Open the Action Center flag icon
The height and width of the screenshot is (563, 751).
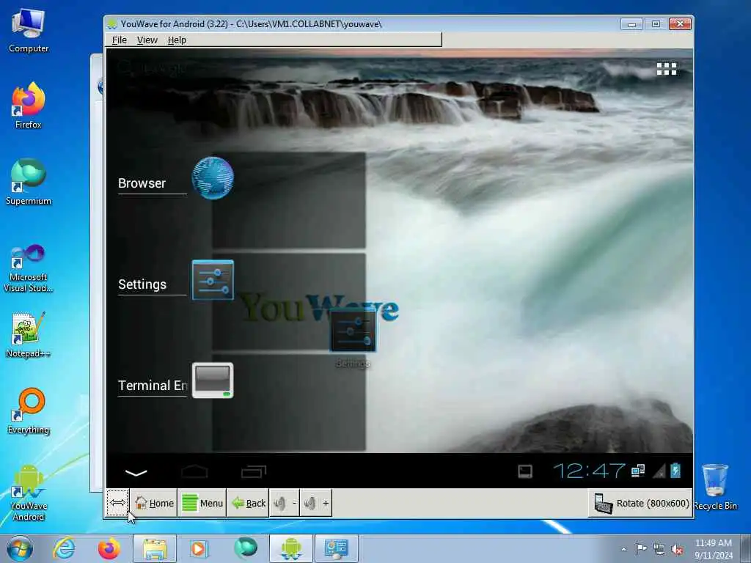(640, 548)
